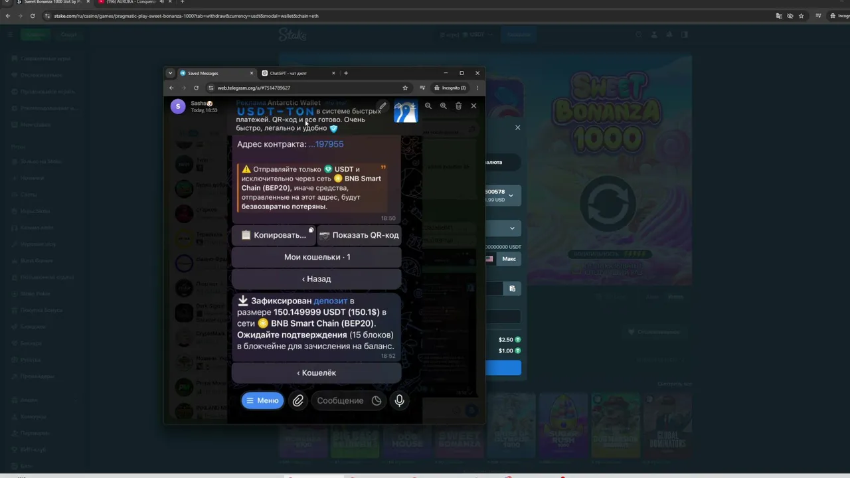Bookmark the Stake page with star icon
This screenshot has height=478, width=850.
point(801,16)
